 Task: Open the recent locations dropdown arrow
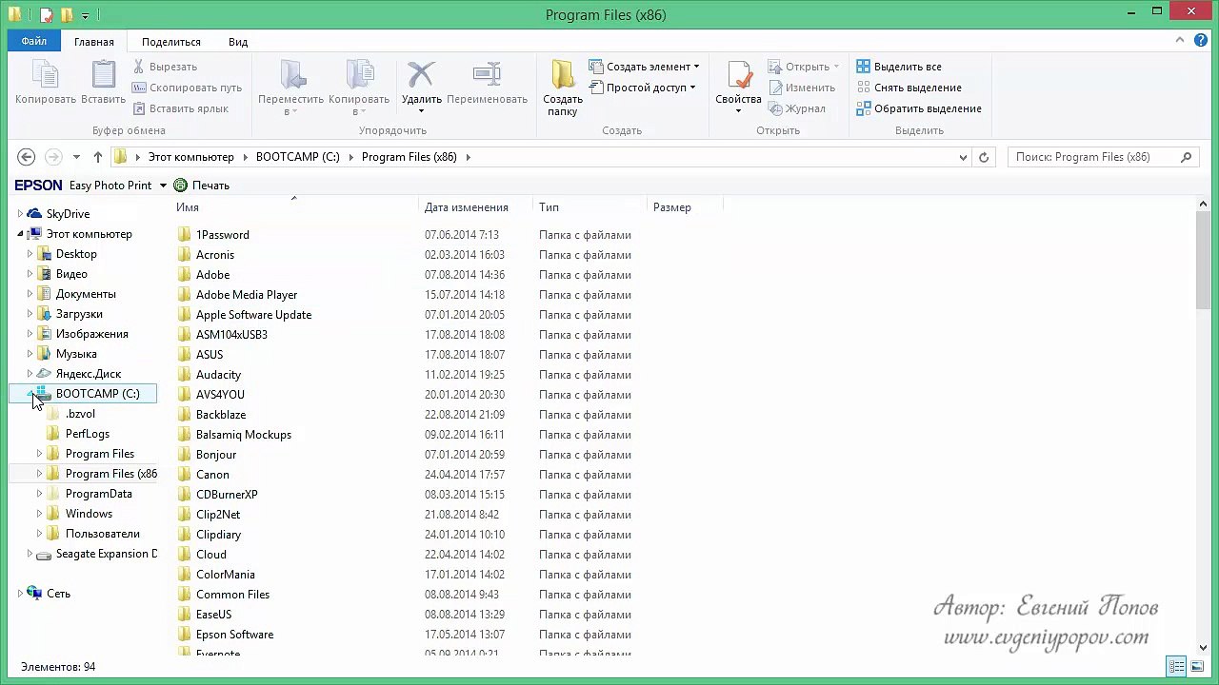point(75,158)
